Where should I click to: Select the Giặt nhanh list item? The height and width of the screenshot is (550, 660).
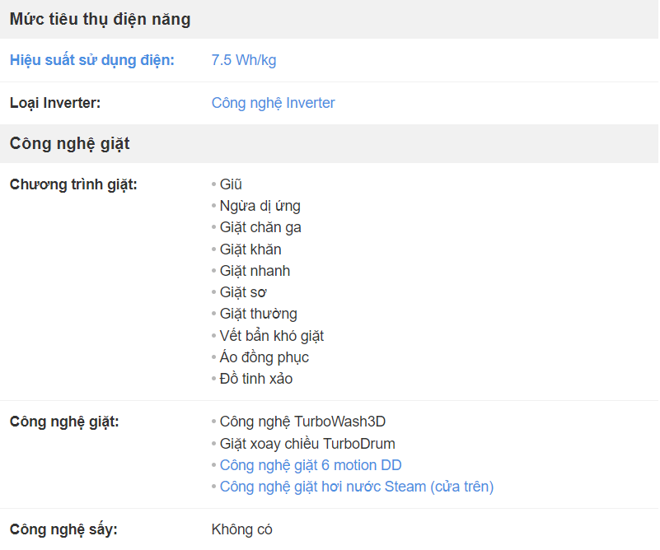pos(255,271)
